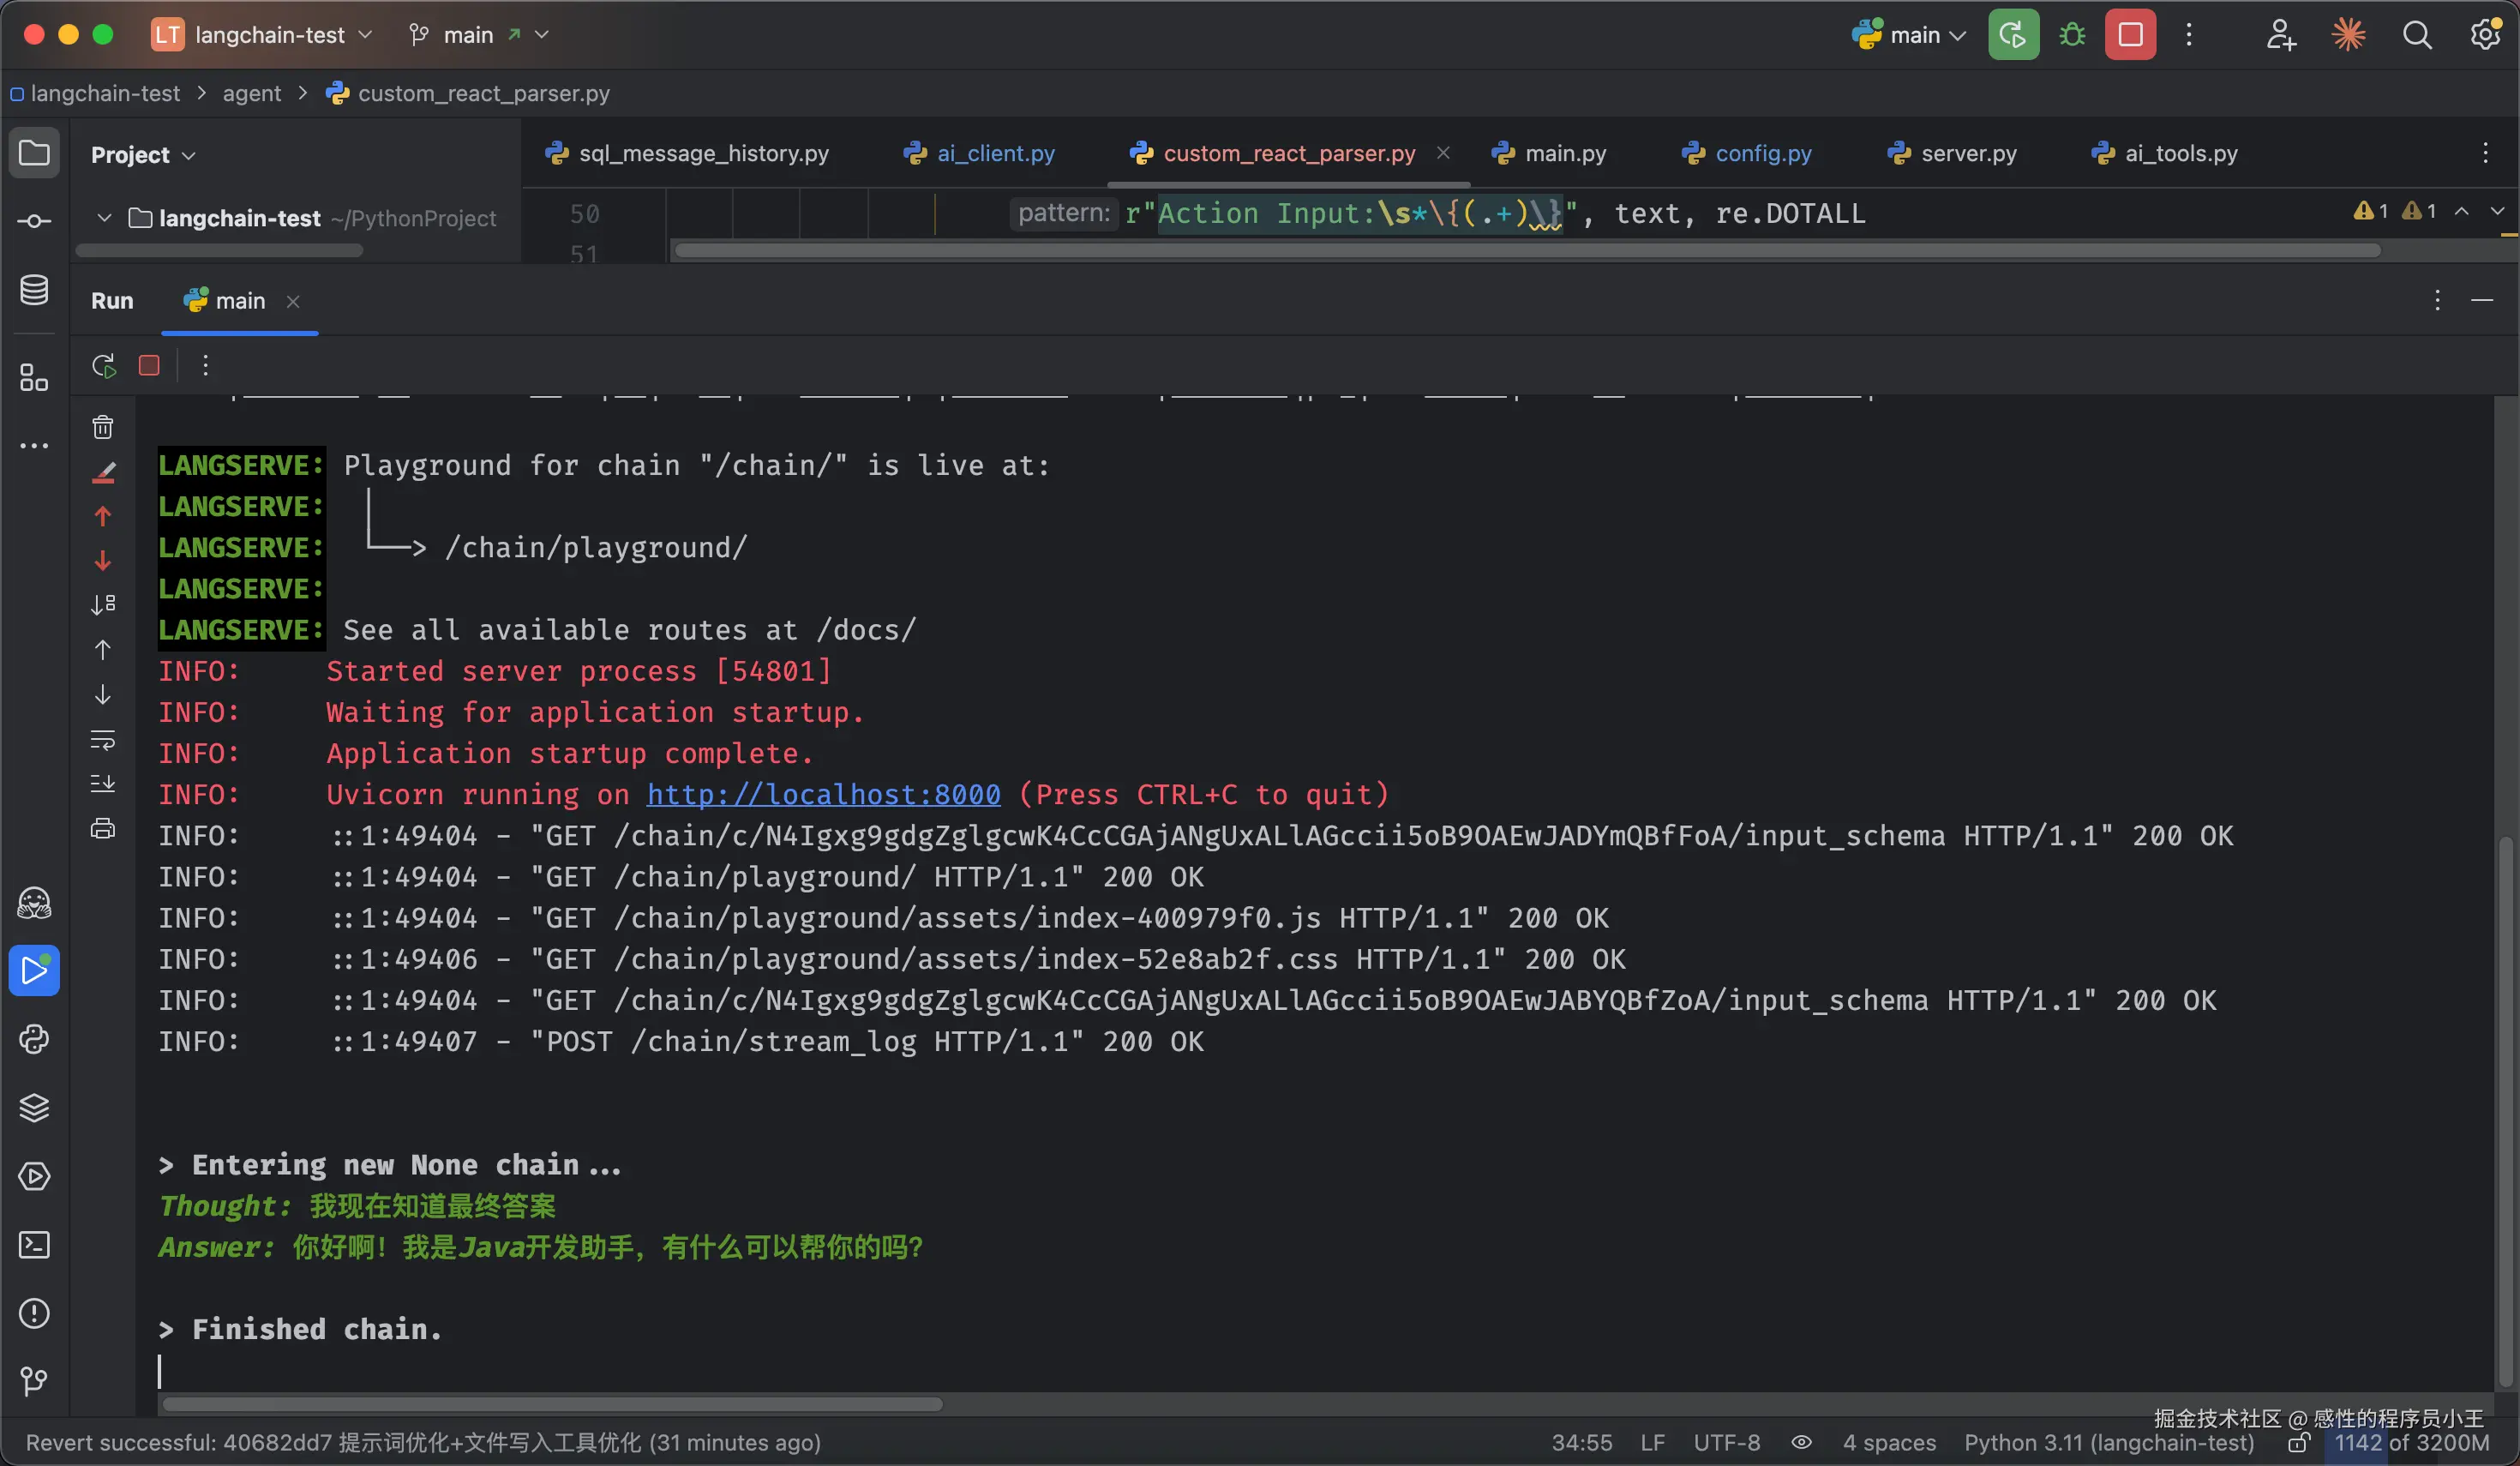Collapse the langchain-test tree folder
2520x1466 pixels.
[104, 218]
